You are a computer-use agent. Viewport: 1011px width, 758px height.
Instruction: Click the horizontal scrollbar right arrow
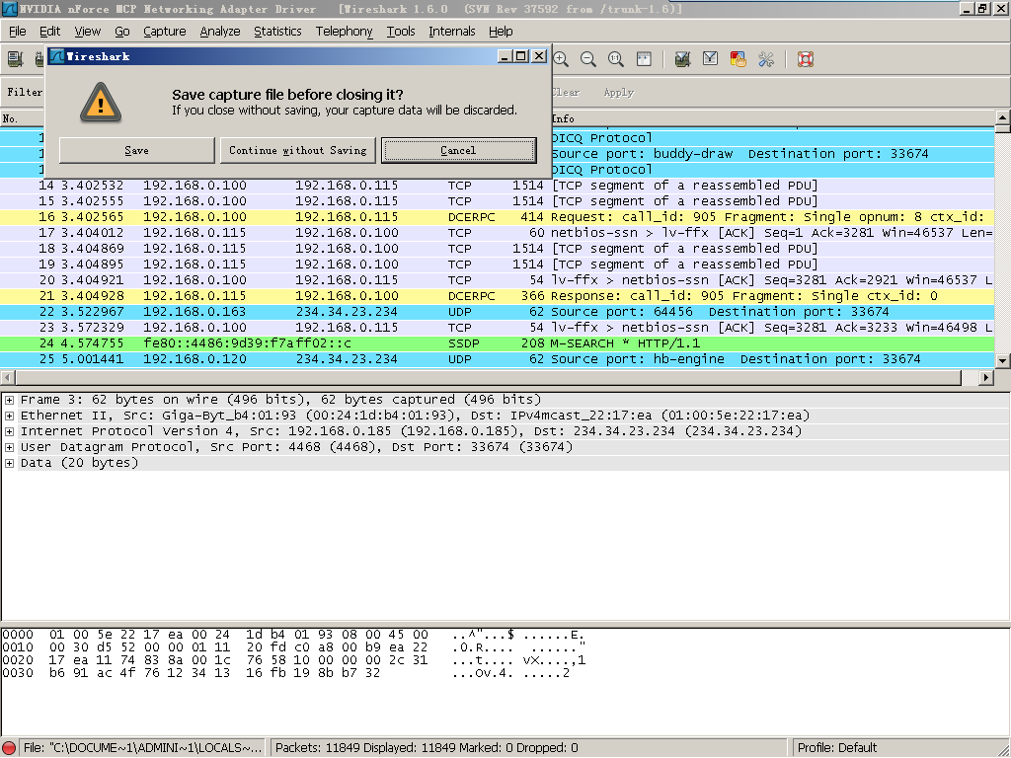tap(986, 377)
